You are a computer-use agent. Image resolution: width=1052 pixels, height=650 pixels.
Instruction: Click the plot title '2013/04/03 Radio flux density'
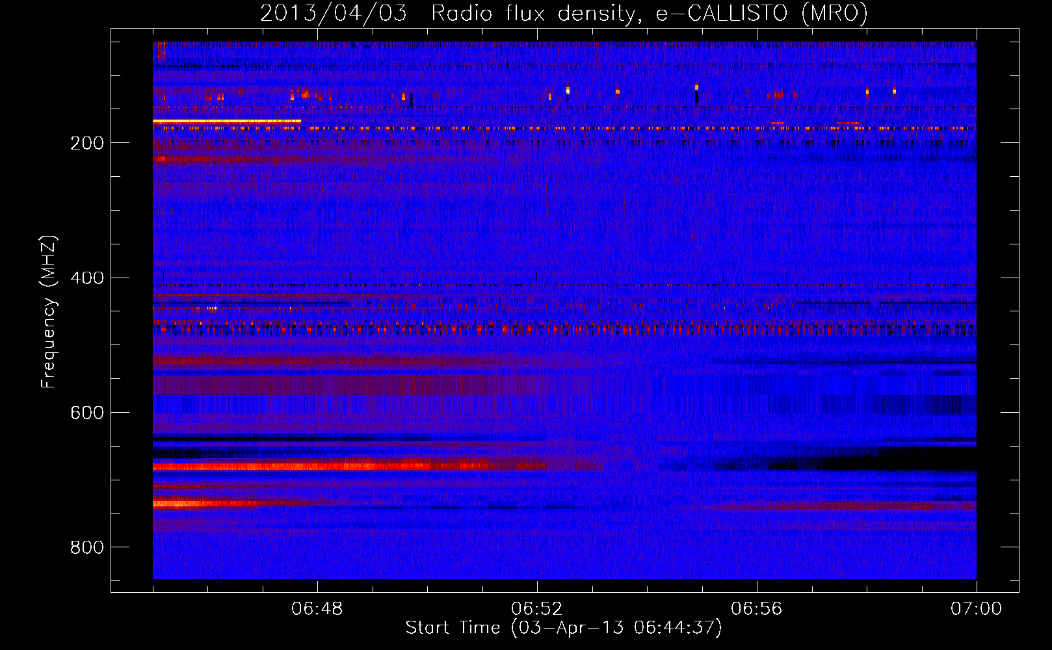pos(564,14)
